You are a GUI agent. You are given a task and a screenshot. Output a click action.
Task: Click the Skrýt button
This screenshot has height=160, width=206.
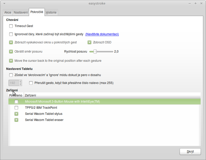pos(190,152)
